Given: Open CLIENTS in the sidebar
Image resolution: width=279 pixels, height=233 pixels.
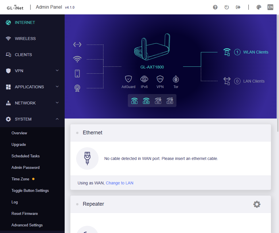Looking at the screenshot, I should [x=32, y=55].
